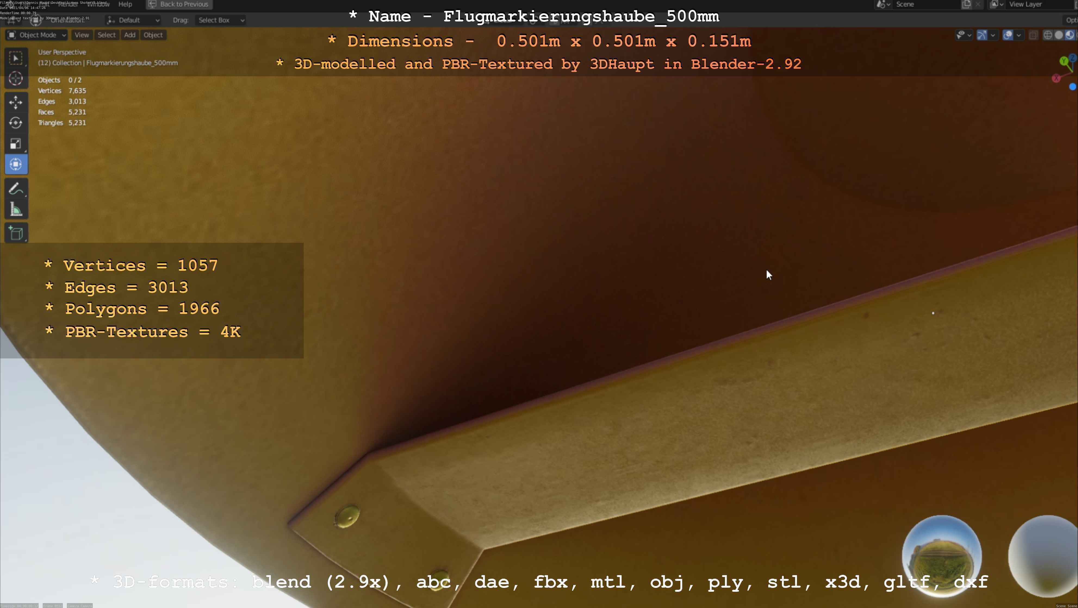Toggle viewport overlays button
This screenshot has width=1078, height=608.
tap(1008, 35)
